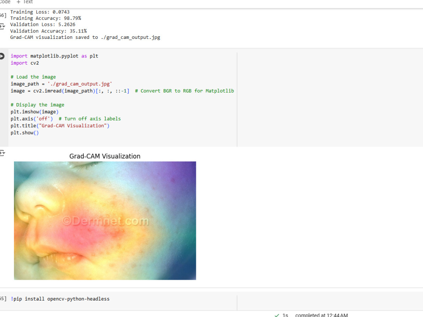Run the matplotlib Grad-CAM display cell

[2, 56]
